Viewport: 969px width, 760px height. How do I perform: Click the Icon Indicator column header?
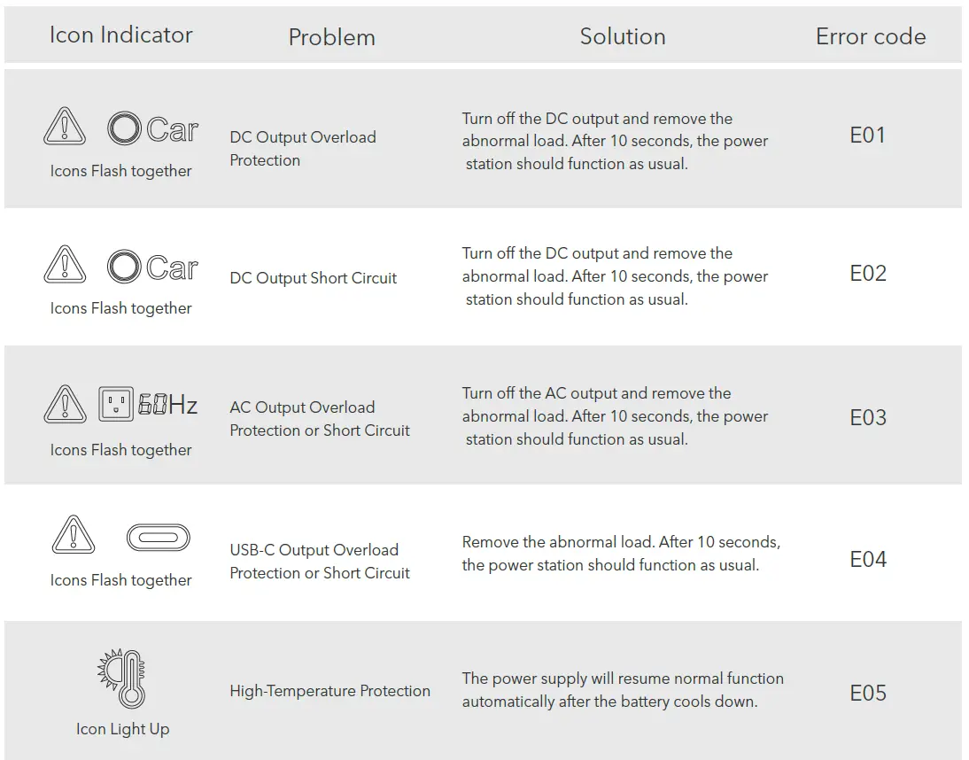click(120, 35)
